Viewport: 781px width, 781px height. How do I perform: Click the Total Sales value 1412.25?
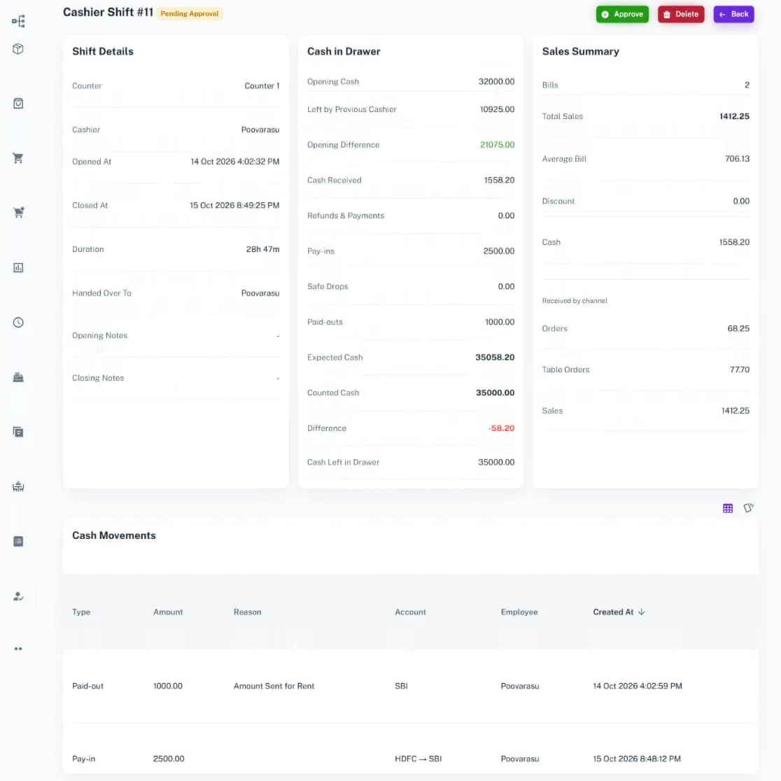734,116
